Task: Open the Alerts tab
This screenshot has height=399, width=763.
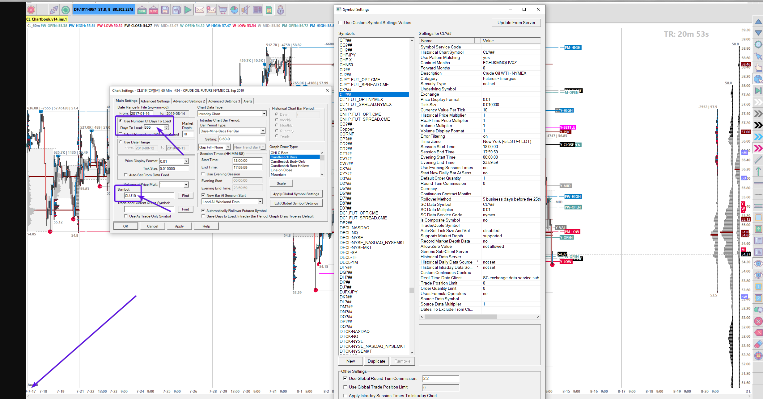Action: tap(248, 101)
